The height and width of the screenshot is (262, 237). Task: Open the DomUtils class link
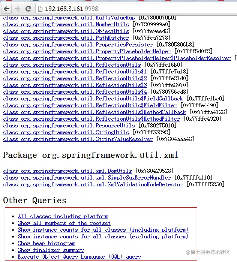coord(67,171)
